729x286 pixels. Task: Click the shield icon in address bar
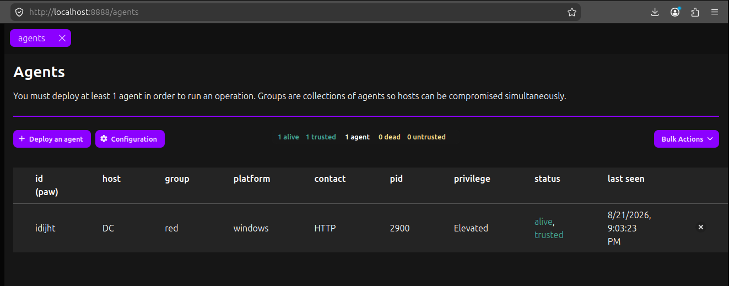pos(19,12)
